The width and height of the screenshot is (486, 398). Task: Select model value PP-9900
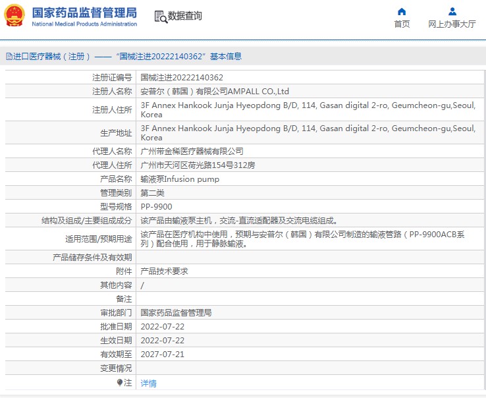coord(156,207)
